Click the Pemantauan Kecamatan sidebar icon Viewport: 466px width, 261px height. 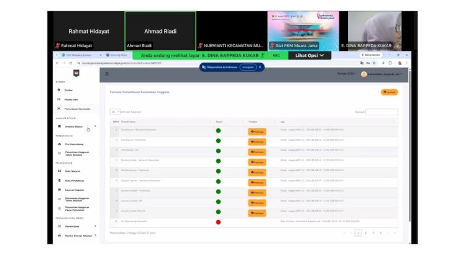[59, 109]
